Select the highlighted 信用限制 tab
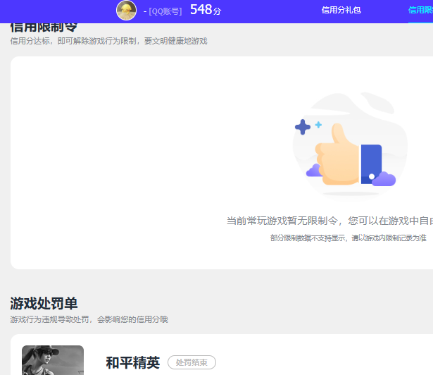Screen dimensions: 433x375 tap(420, 11)
